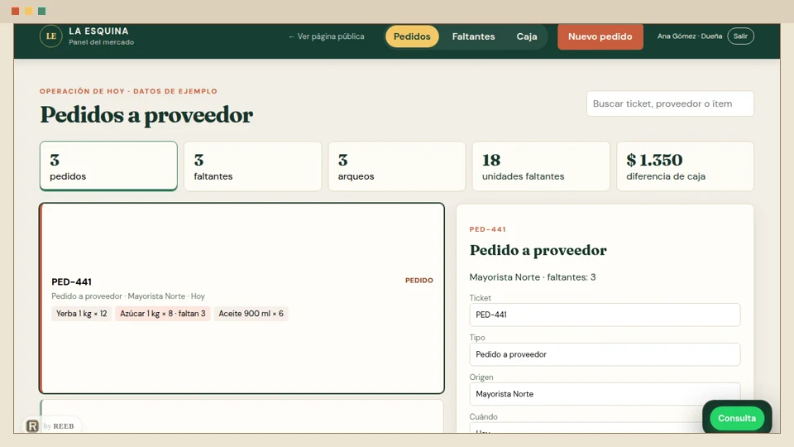
Task: Click the Azúcar 1 kg × 8 faltan 3 chip
Action: 163,314
